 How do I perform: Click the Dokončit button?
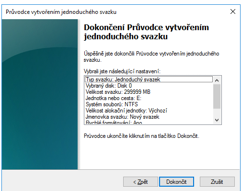176,181
